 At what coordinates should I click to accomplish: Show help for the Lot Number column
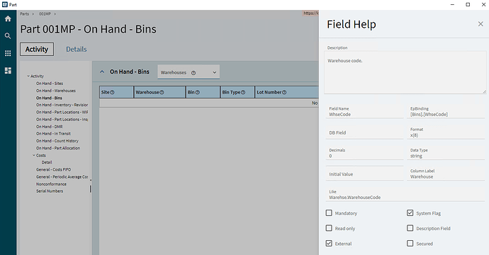[x=284, y=93]
